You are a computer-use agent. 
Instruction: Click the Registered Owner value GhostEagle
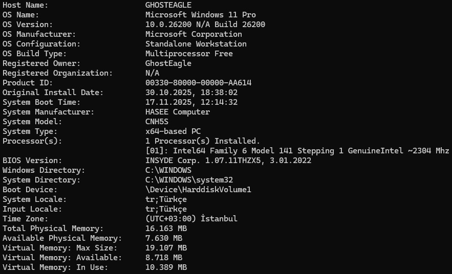tap(168, 63)
